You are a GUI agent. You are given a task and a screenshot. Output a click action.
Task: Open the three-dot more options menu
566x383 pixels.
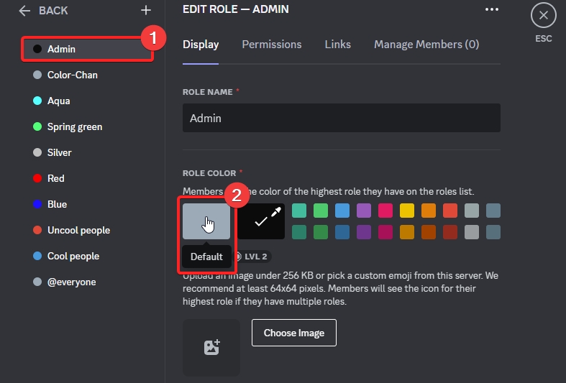pos(492,9)
